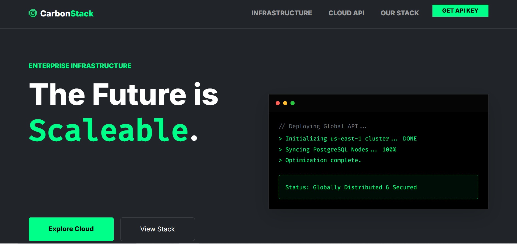This screenshot has width=517, height=244.
Task: Click the Enterprise Infrastructure label
Action: [80, 66]
